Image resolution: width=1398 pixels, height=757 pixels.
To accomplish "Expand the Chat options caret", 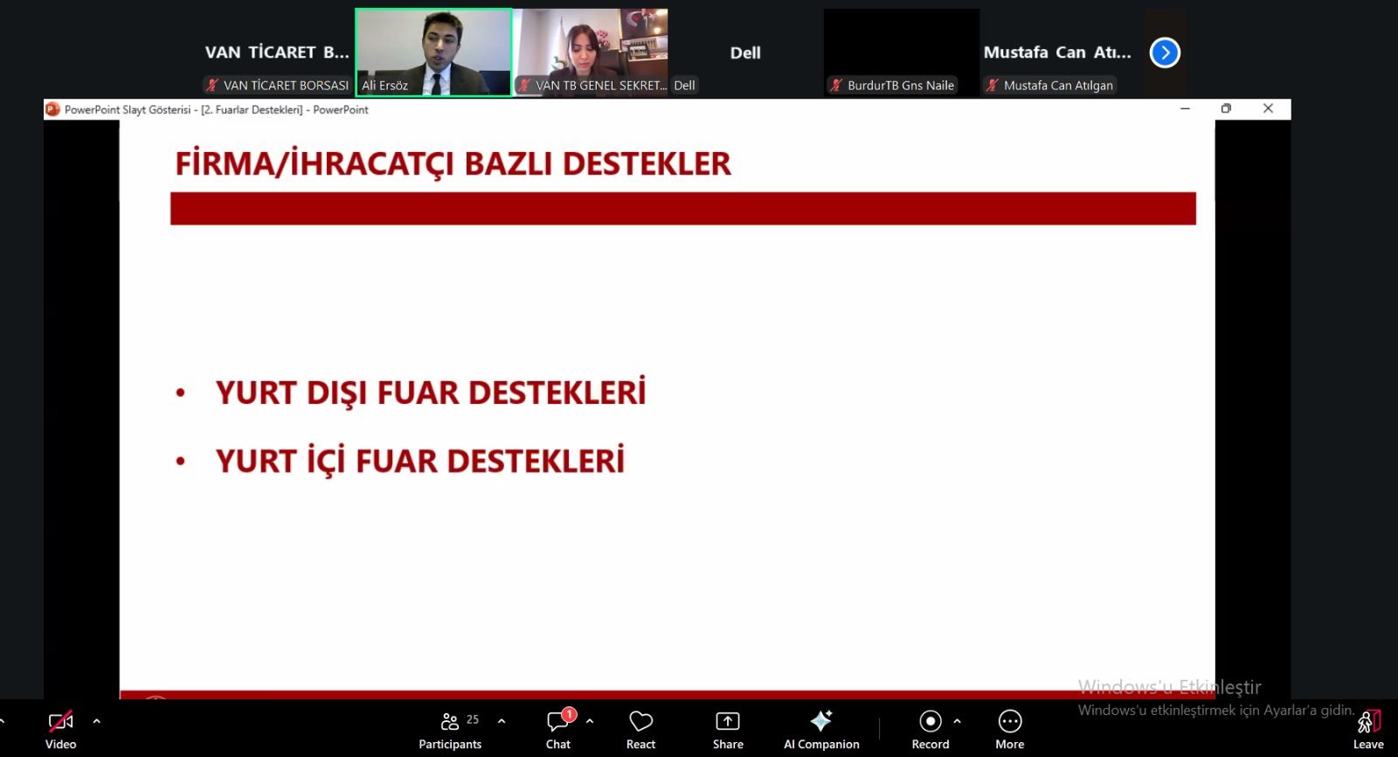I will (x=590, y=721).
